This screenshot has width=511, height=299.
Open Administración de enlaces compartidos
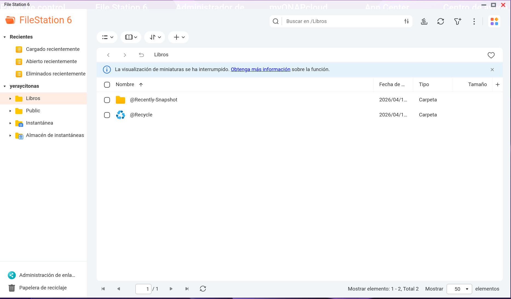(47, 275)
